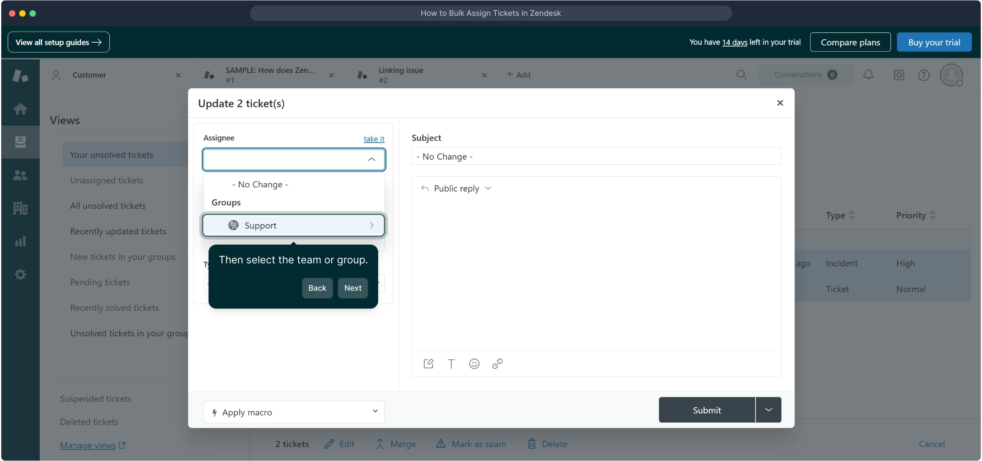This screenshot has width=982, height=461.
Task: Click Merge in the bottom bar
Action: point(396,444)
